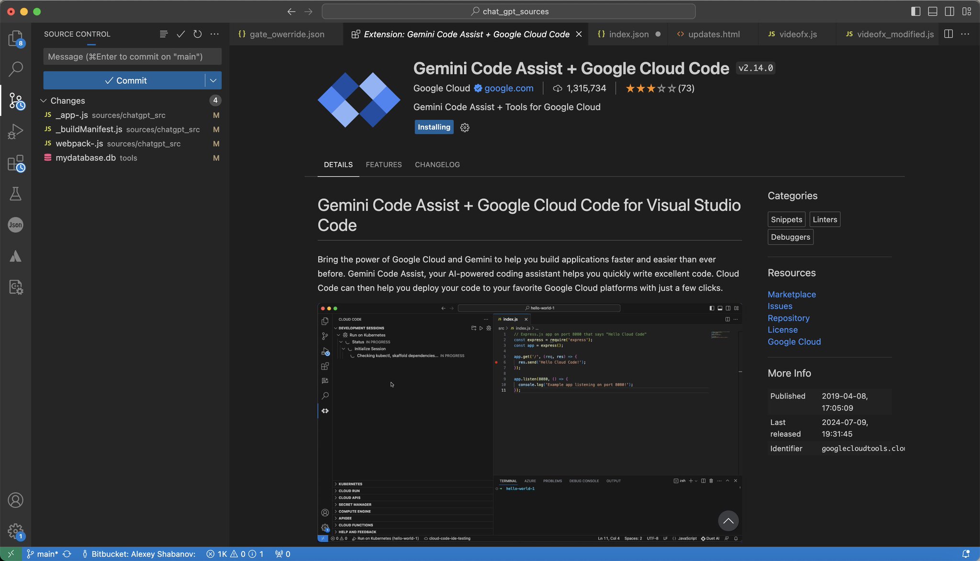Click the ports/radio icon showing 0 in status bar

pos(283,554)
